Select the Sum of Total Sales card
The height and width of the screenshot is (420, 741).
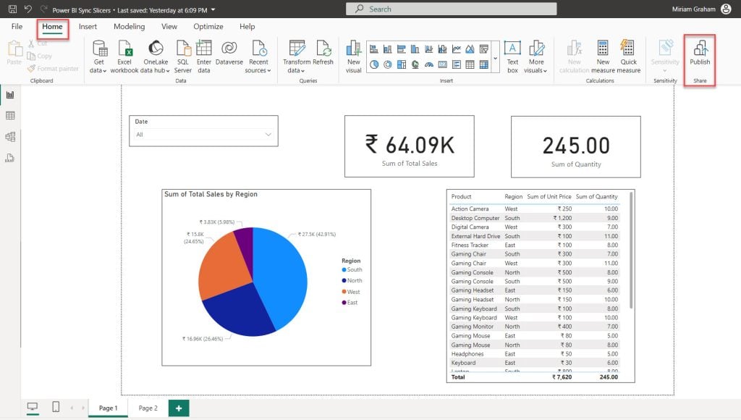(410, 146)
